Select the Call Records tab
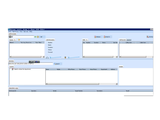 (122, 40)
